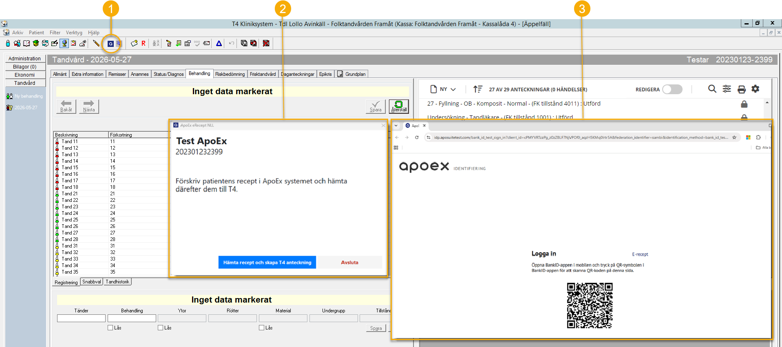The image size is (782, 347).
Task: Open the Grundplan tab
Action: tap(351, 74)
